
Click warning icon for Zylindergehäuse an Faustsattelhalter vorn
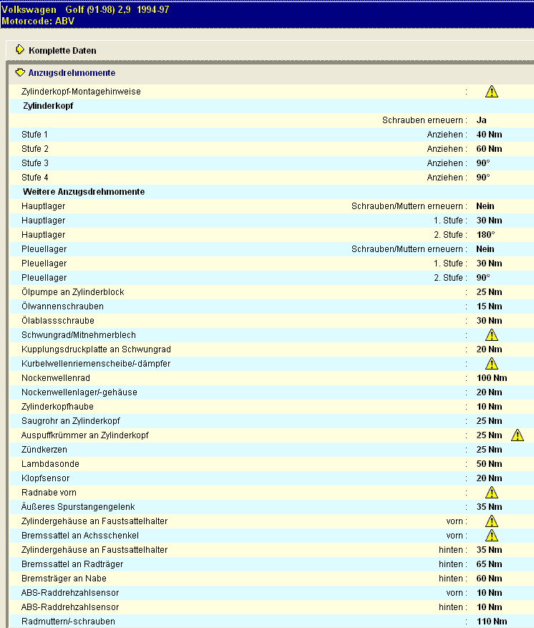[491, 521]
